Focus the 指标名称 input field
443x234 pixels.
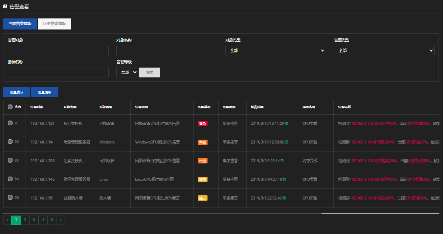pyautogui.click(x=58, y=72)
